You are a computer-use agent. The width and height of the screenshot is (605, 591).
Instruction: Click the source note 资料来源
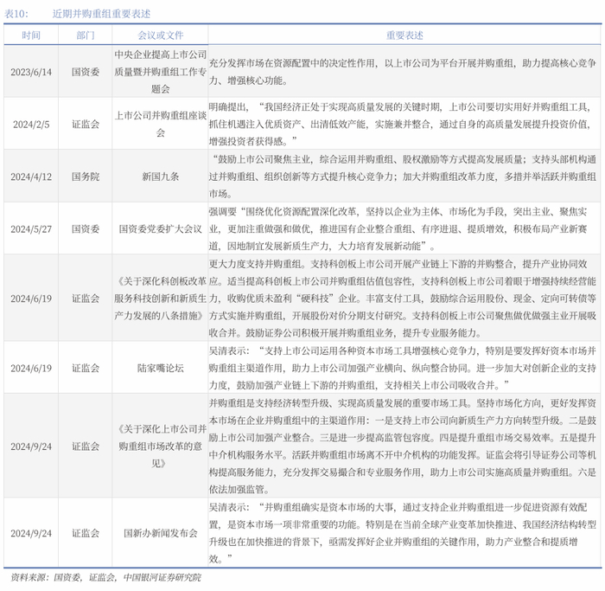click(x=105, y=577)
